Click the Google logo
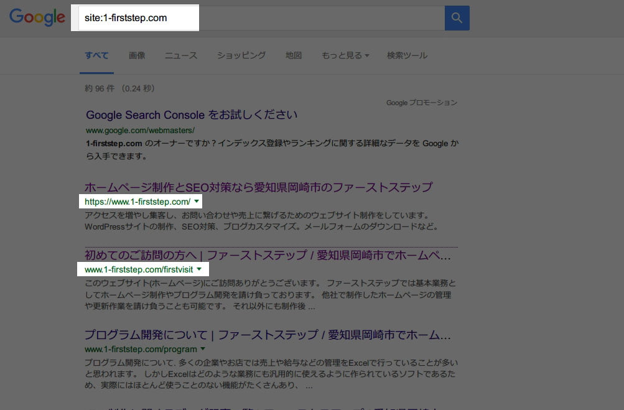Image resolution: width=624 pixels, height=410 pixels. pos(37,17)
